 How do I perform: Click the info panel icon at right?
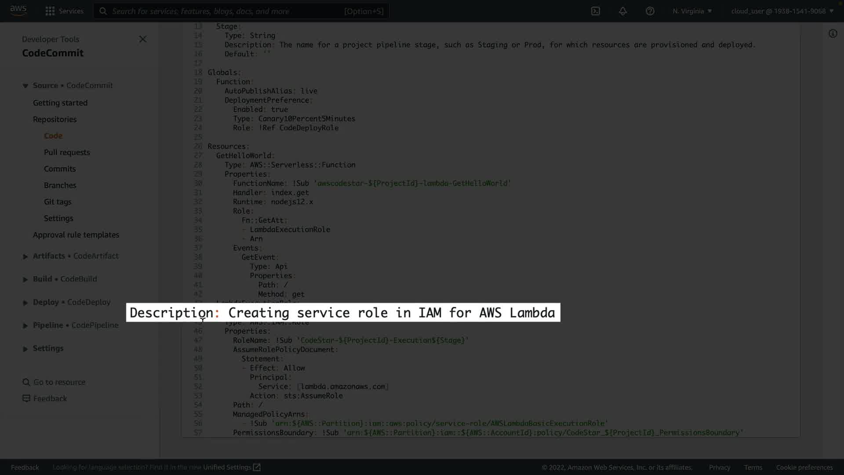coord(833,33)
